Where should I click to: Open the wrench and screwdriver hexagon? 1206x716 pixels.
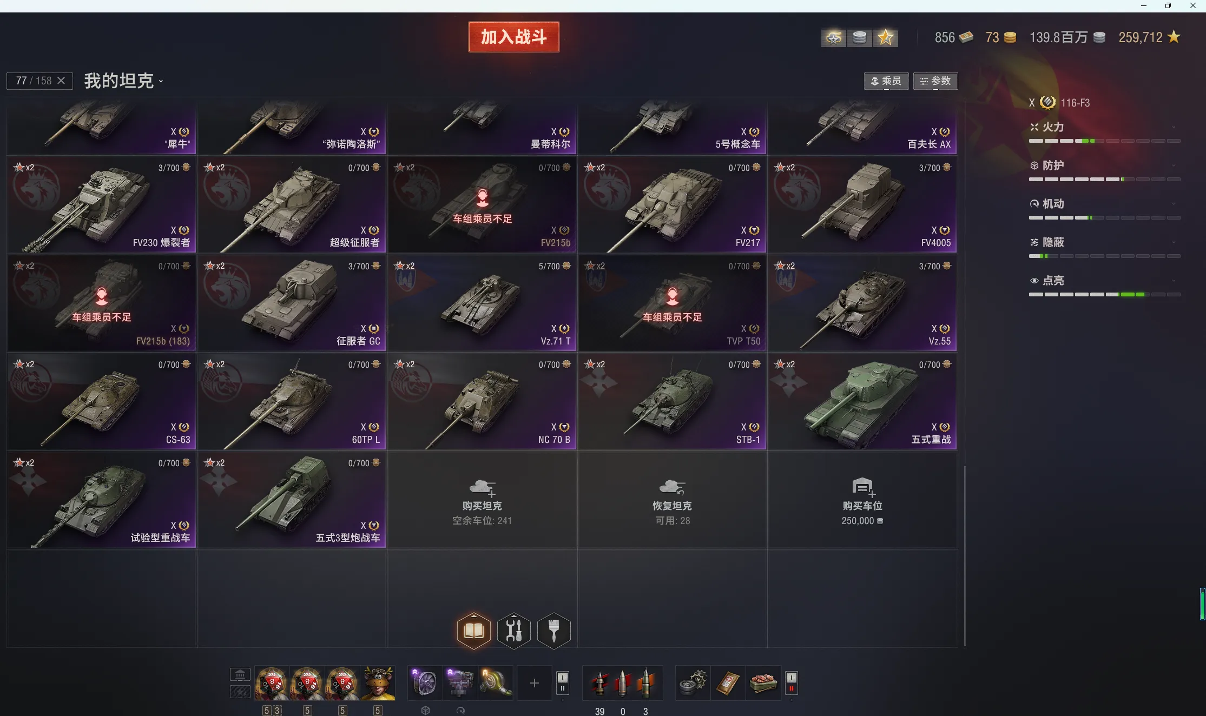[514, 630]
